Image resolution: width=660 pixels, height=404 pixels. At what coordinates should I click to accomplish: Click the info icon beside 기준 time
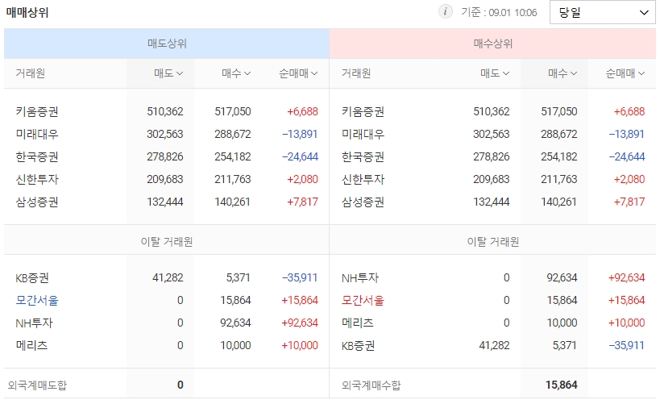tap(445, 11)
